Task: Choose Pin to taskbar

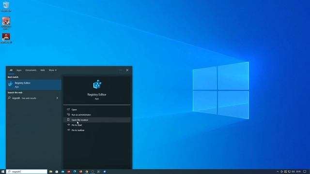Action: point(97,130)
